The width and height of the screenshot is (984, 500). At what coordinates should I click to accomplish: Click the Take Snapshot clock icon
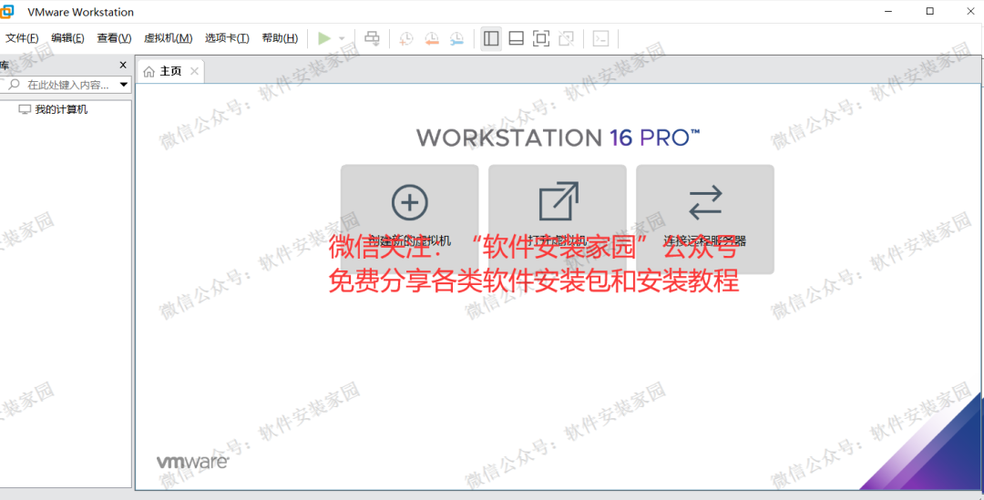406,38
